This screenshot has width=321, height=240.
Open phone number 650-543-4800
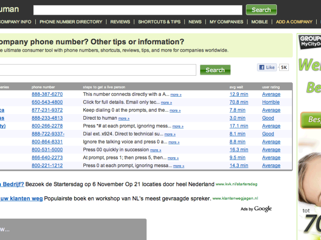(x=47, y=102)
